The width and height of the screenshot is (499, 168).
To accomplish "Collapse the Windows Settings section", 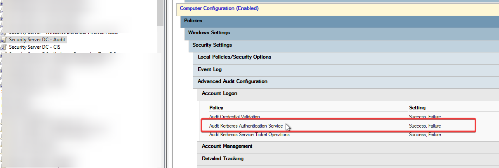I will 342,33.
